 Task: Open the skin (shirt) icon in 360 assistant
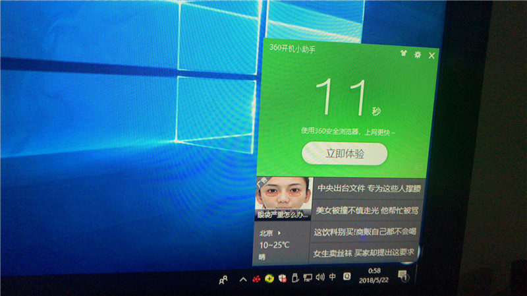[x=404, y=53]
